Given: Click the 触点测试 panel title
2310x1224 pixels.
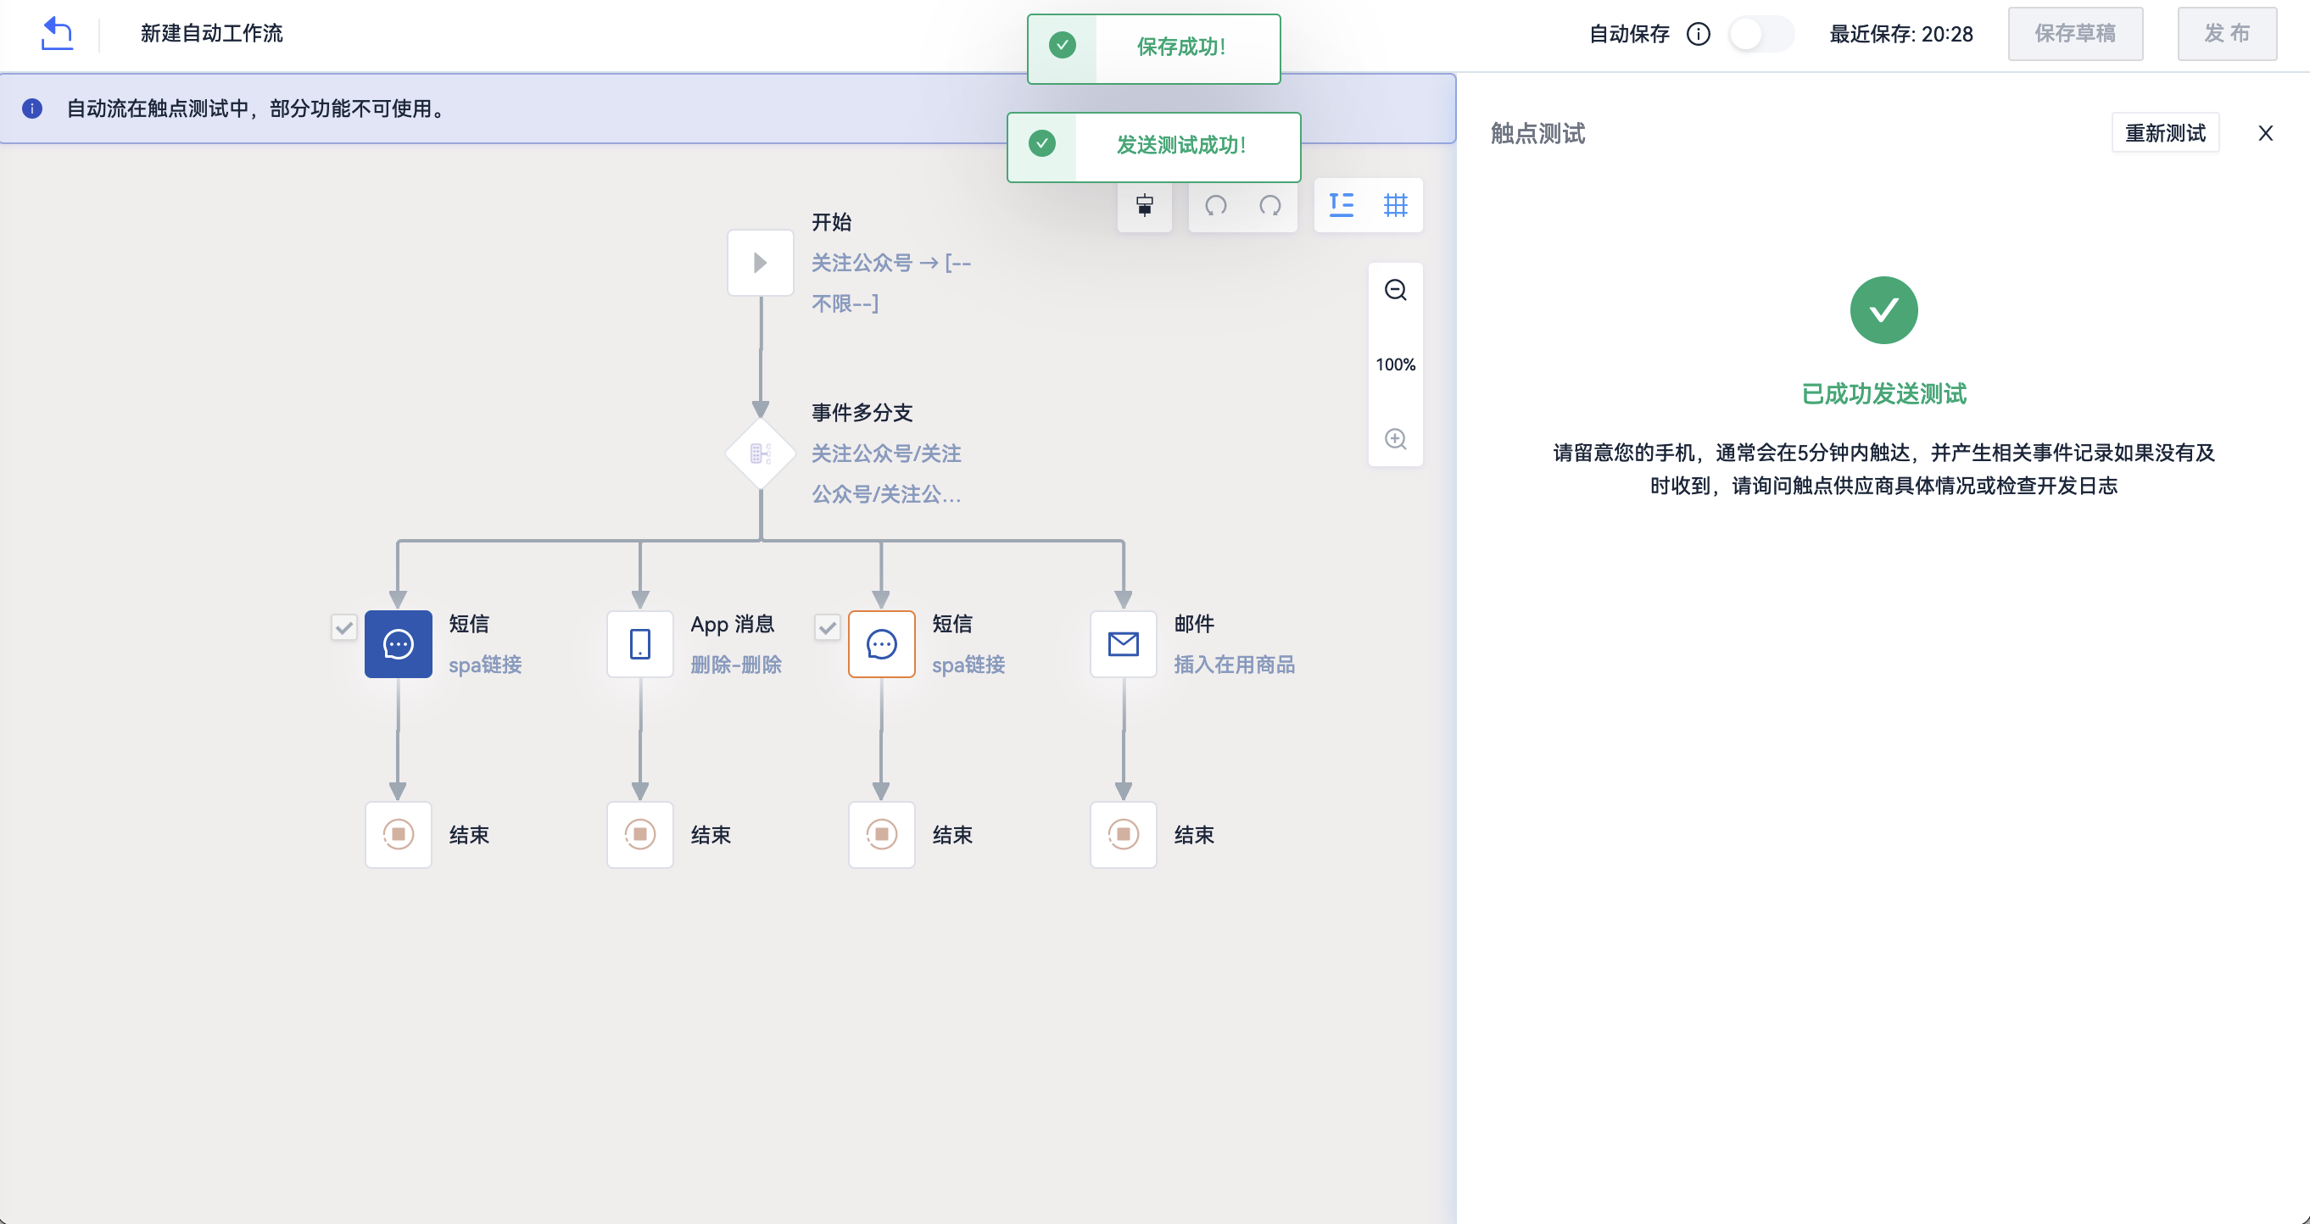Looking at the screenshot, I should point(1538,134).
